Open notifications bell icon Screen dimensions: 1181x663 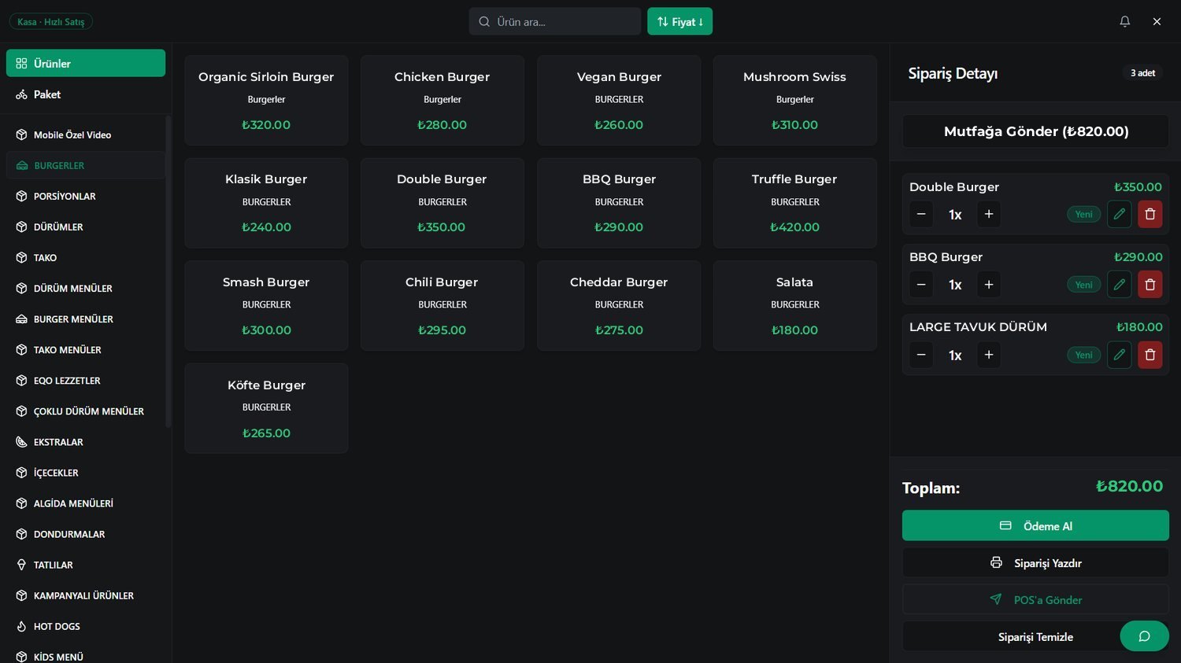pos(1125,21)
